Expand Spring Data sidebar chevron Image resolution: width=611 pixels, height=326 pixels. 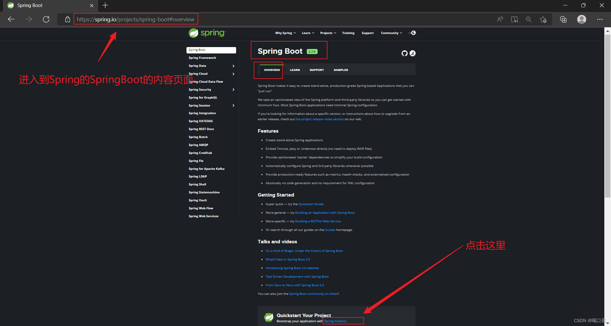pyautogui.click(x=234, y=66)
